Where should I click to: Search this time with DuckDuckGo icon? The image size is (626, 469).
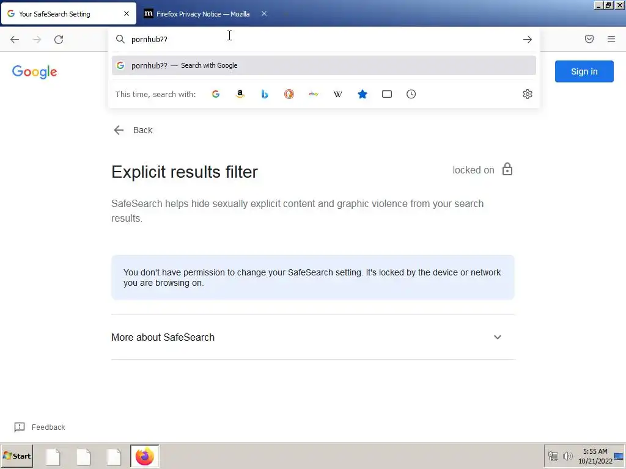pos(289,94)
